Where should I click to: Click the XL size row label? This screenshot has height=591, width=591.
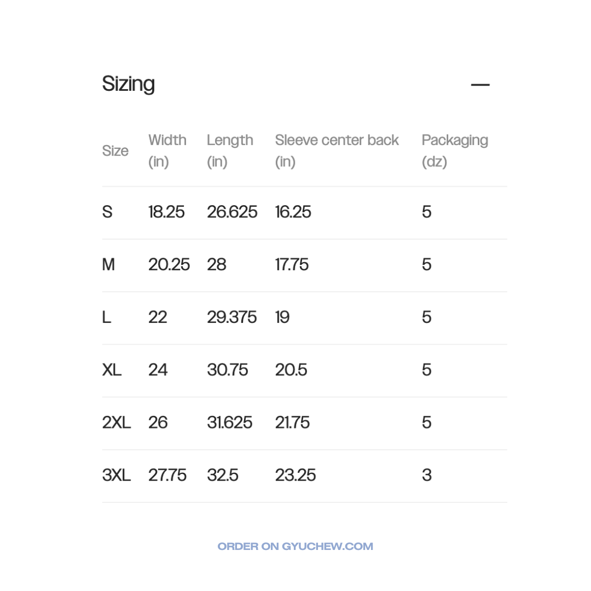112,370
